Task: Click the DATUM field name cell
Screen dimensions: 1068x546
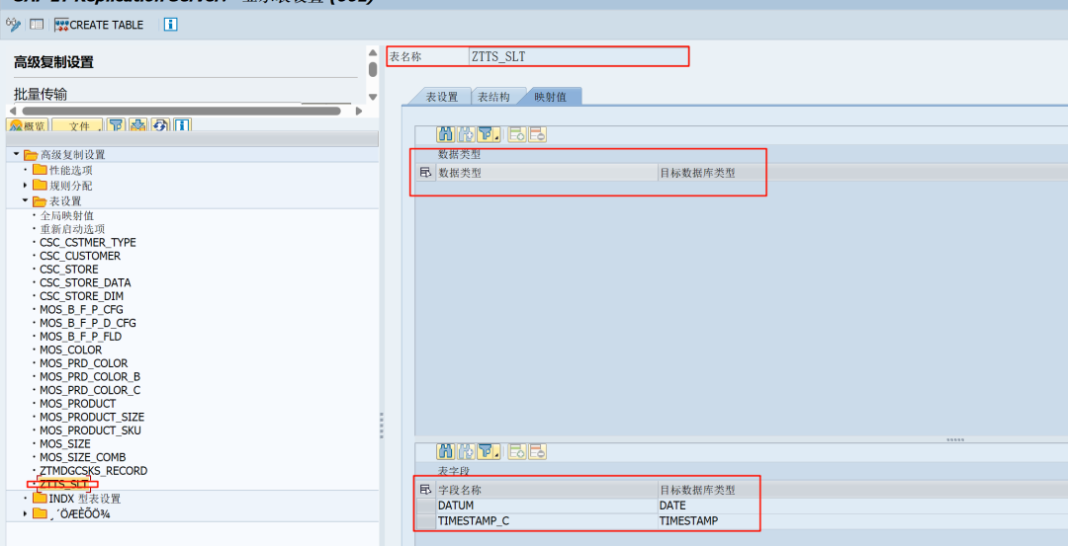Action: (547, 506)
